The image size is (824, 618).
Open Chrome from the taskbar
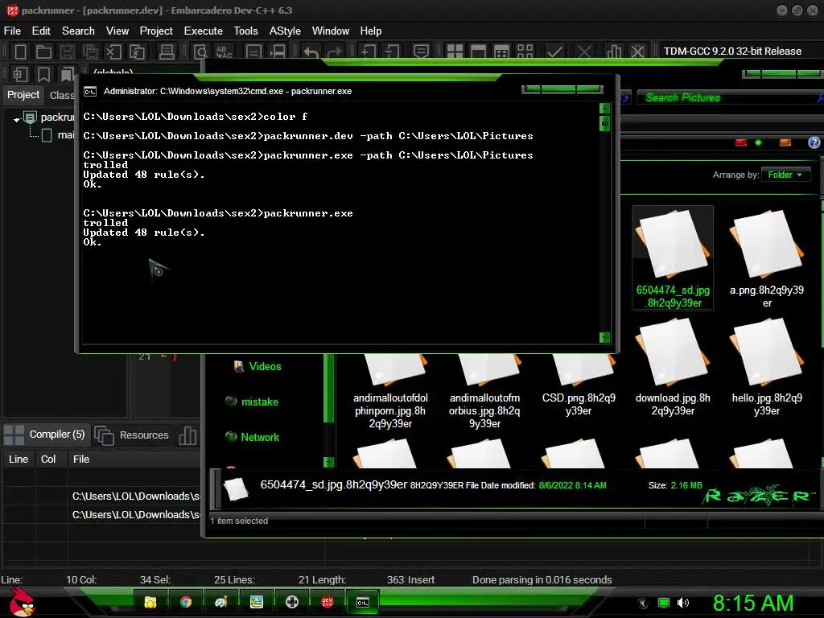(x=186, y=602)
